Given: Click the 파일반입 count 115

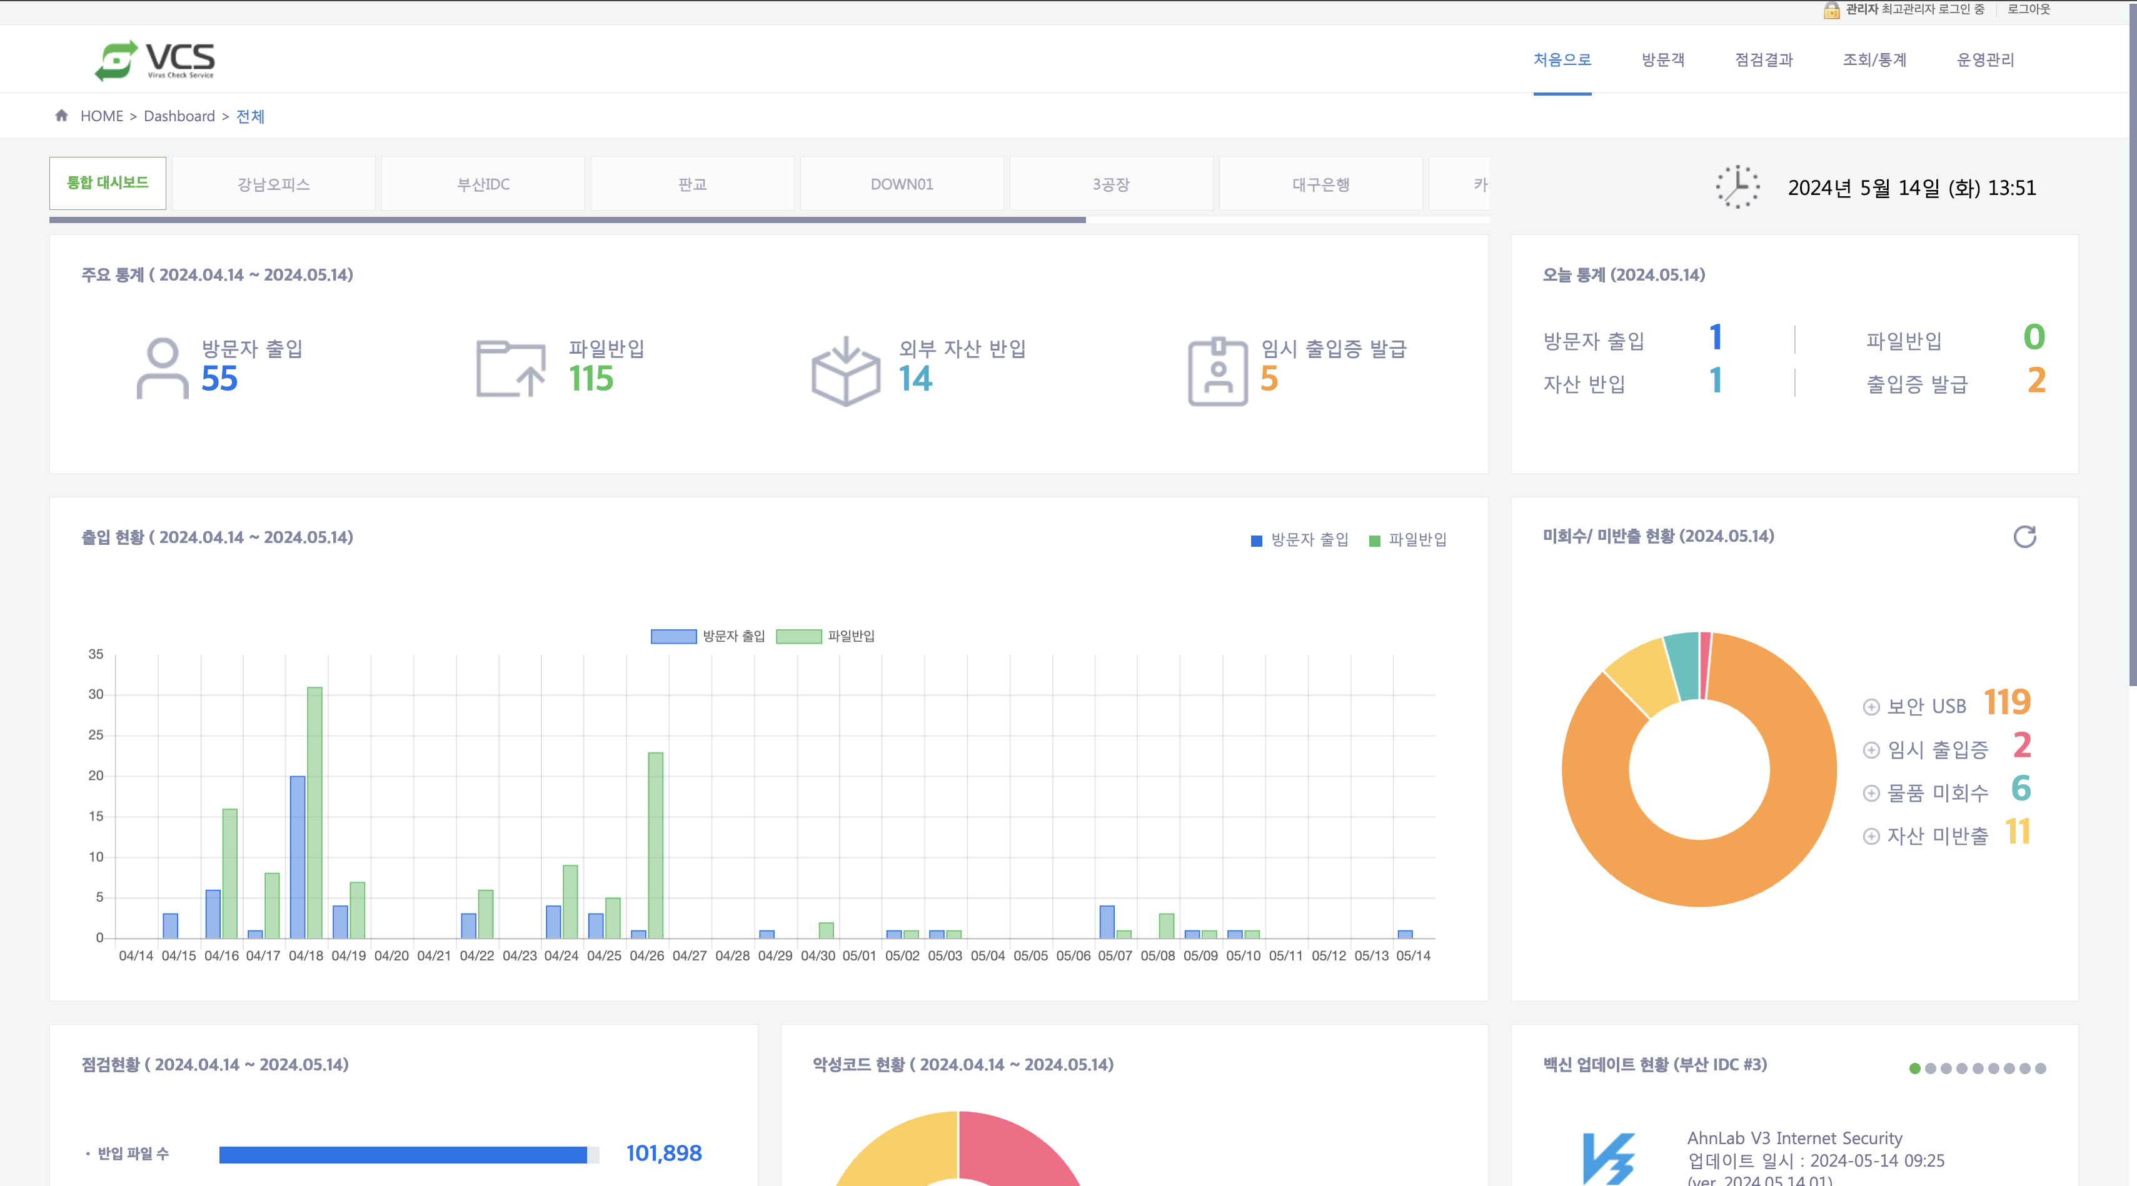Looking at the screenshot, I should (591, 379).
